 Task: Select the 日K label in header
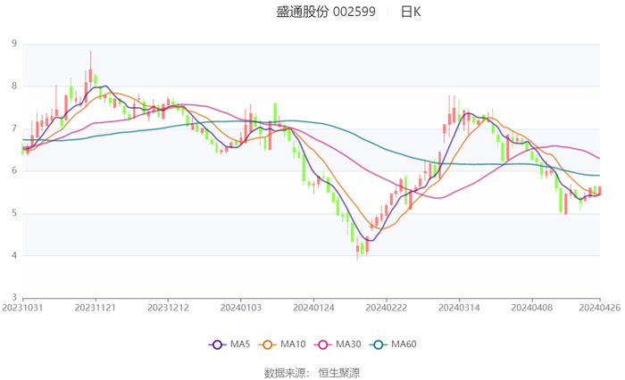pos(411,12)
